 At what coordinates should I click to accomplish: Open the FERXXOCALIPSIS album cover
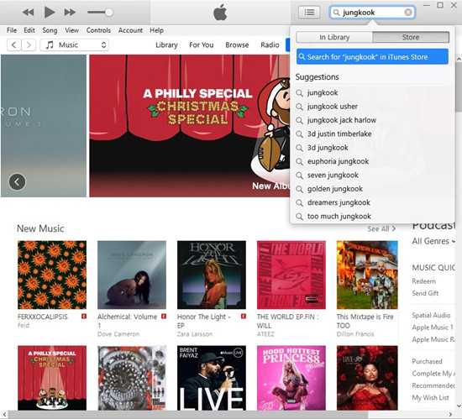tap(52, 275)
